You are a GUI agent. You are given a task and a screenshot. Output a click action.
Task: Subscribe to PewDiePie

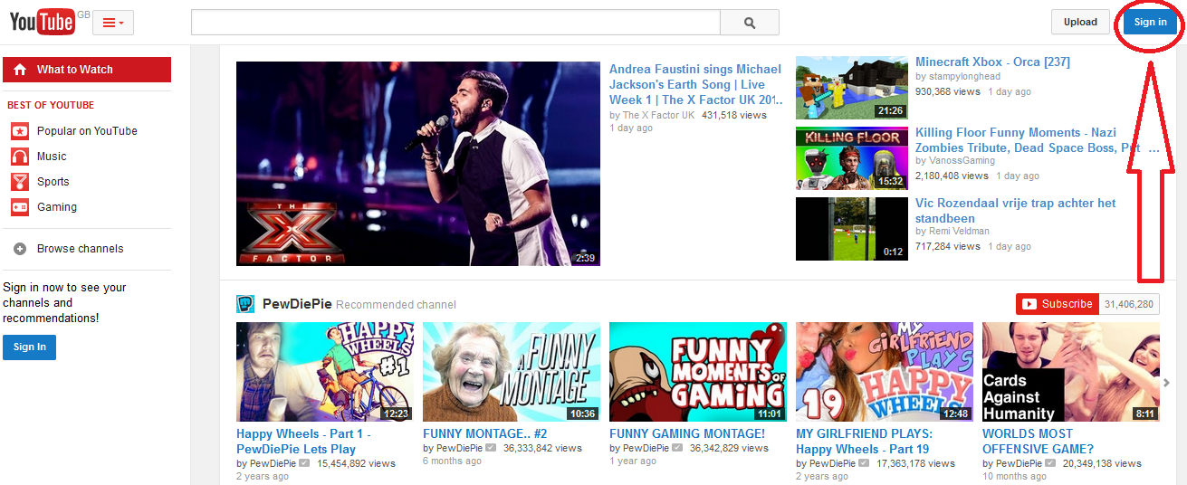click(x=1057, y=304)
